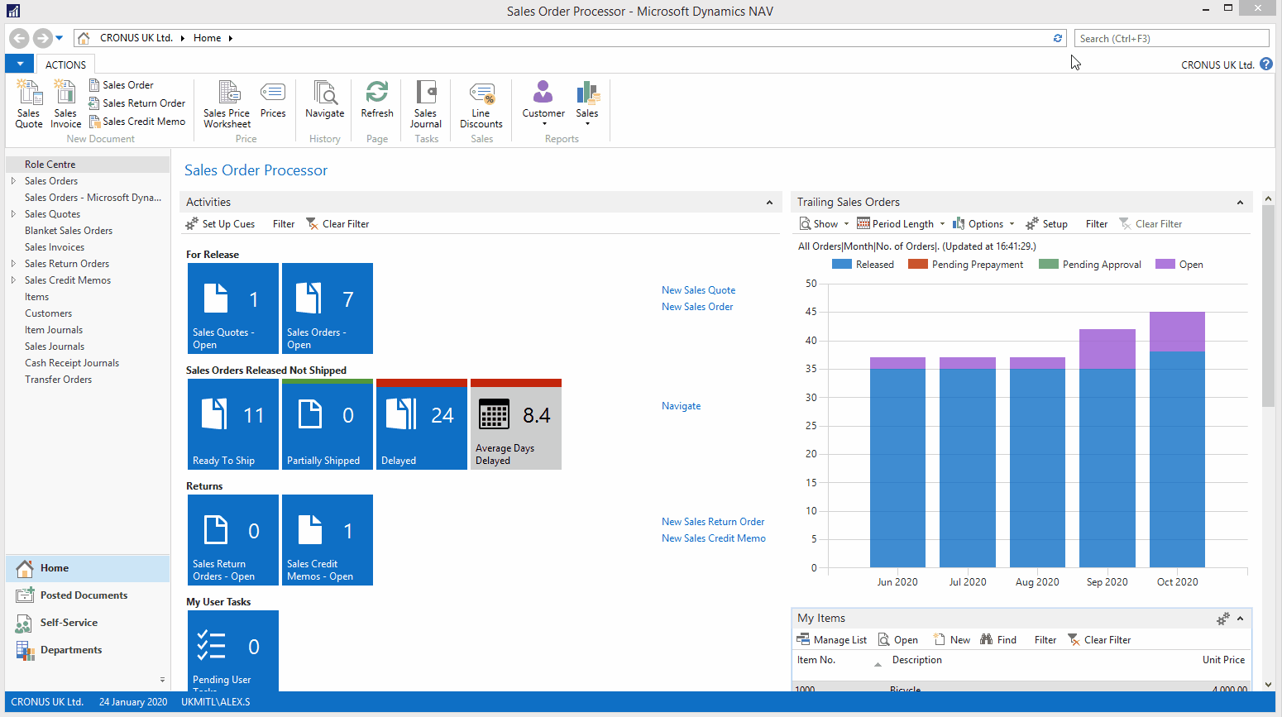Open Items in the navigation pane
The height and width of the screenshot is (717, 1282).
click(x=36, y=297)
